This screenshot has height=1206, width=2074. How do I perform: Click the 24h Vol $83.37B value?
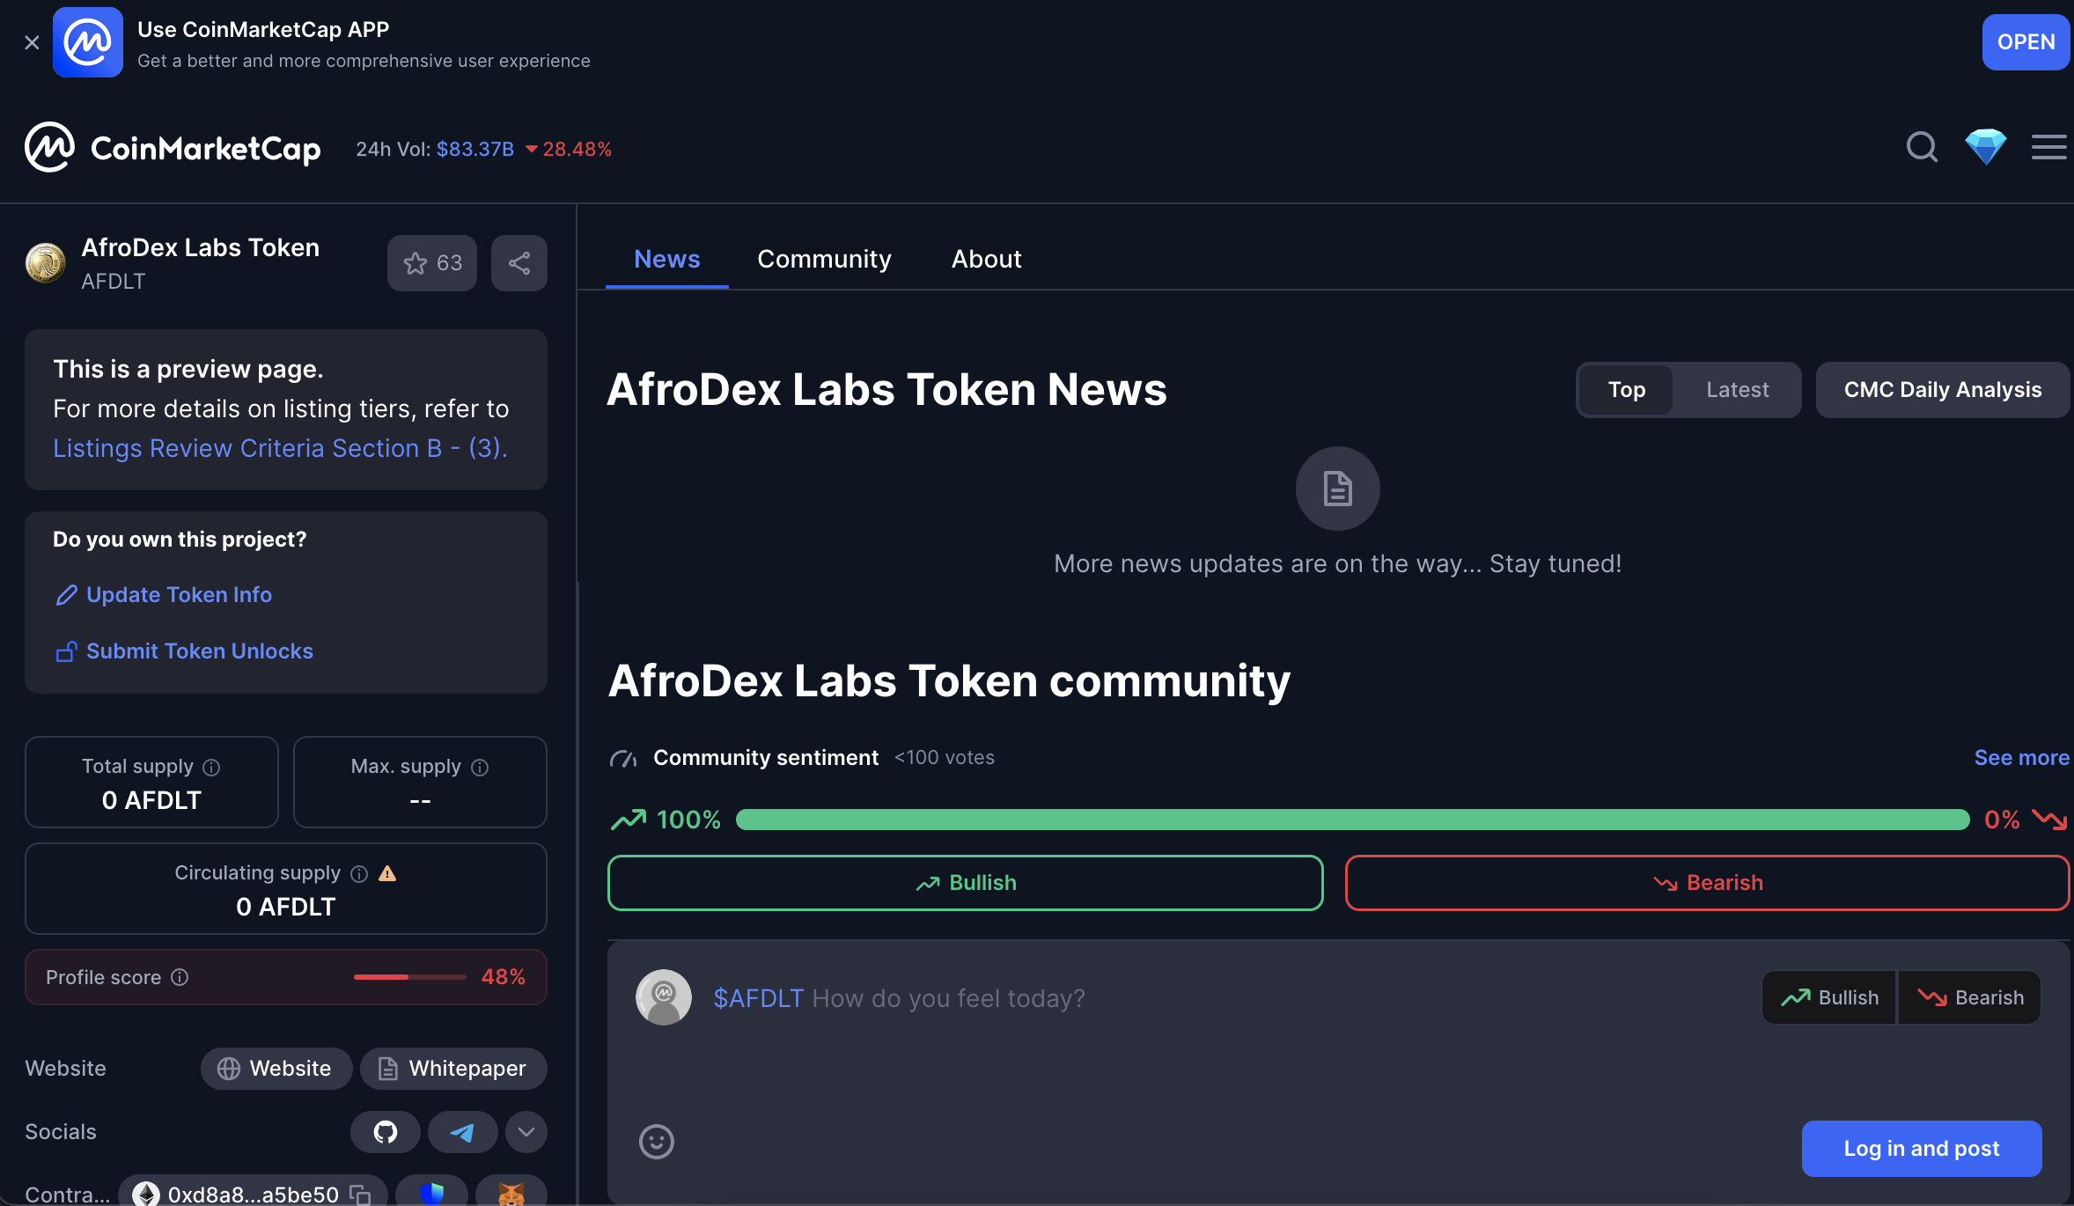tap(475, 149)
